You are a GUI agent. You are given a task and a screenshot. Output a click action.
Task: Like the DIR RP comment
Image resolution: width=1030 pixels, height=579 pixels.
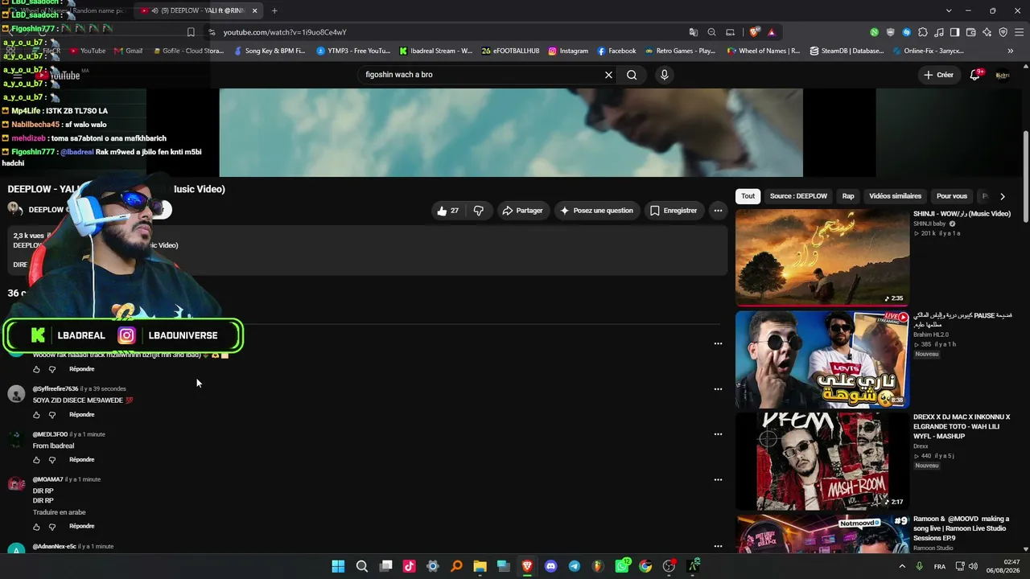[36, 527]
